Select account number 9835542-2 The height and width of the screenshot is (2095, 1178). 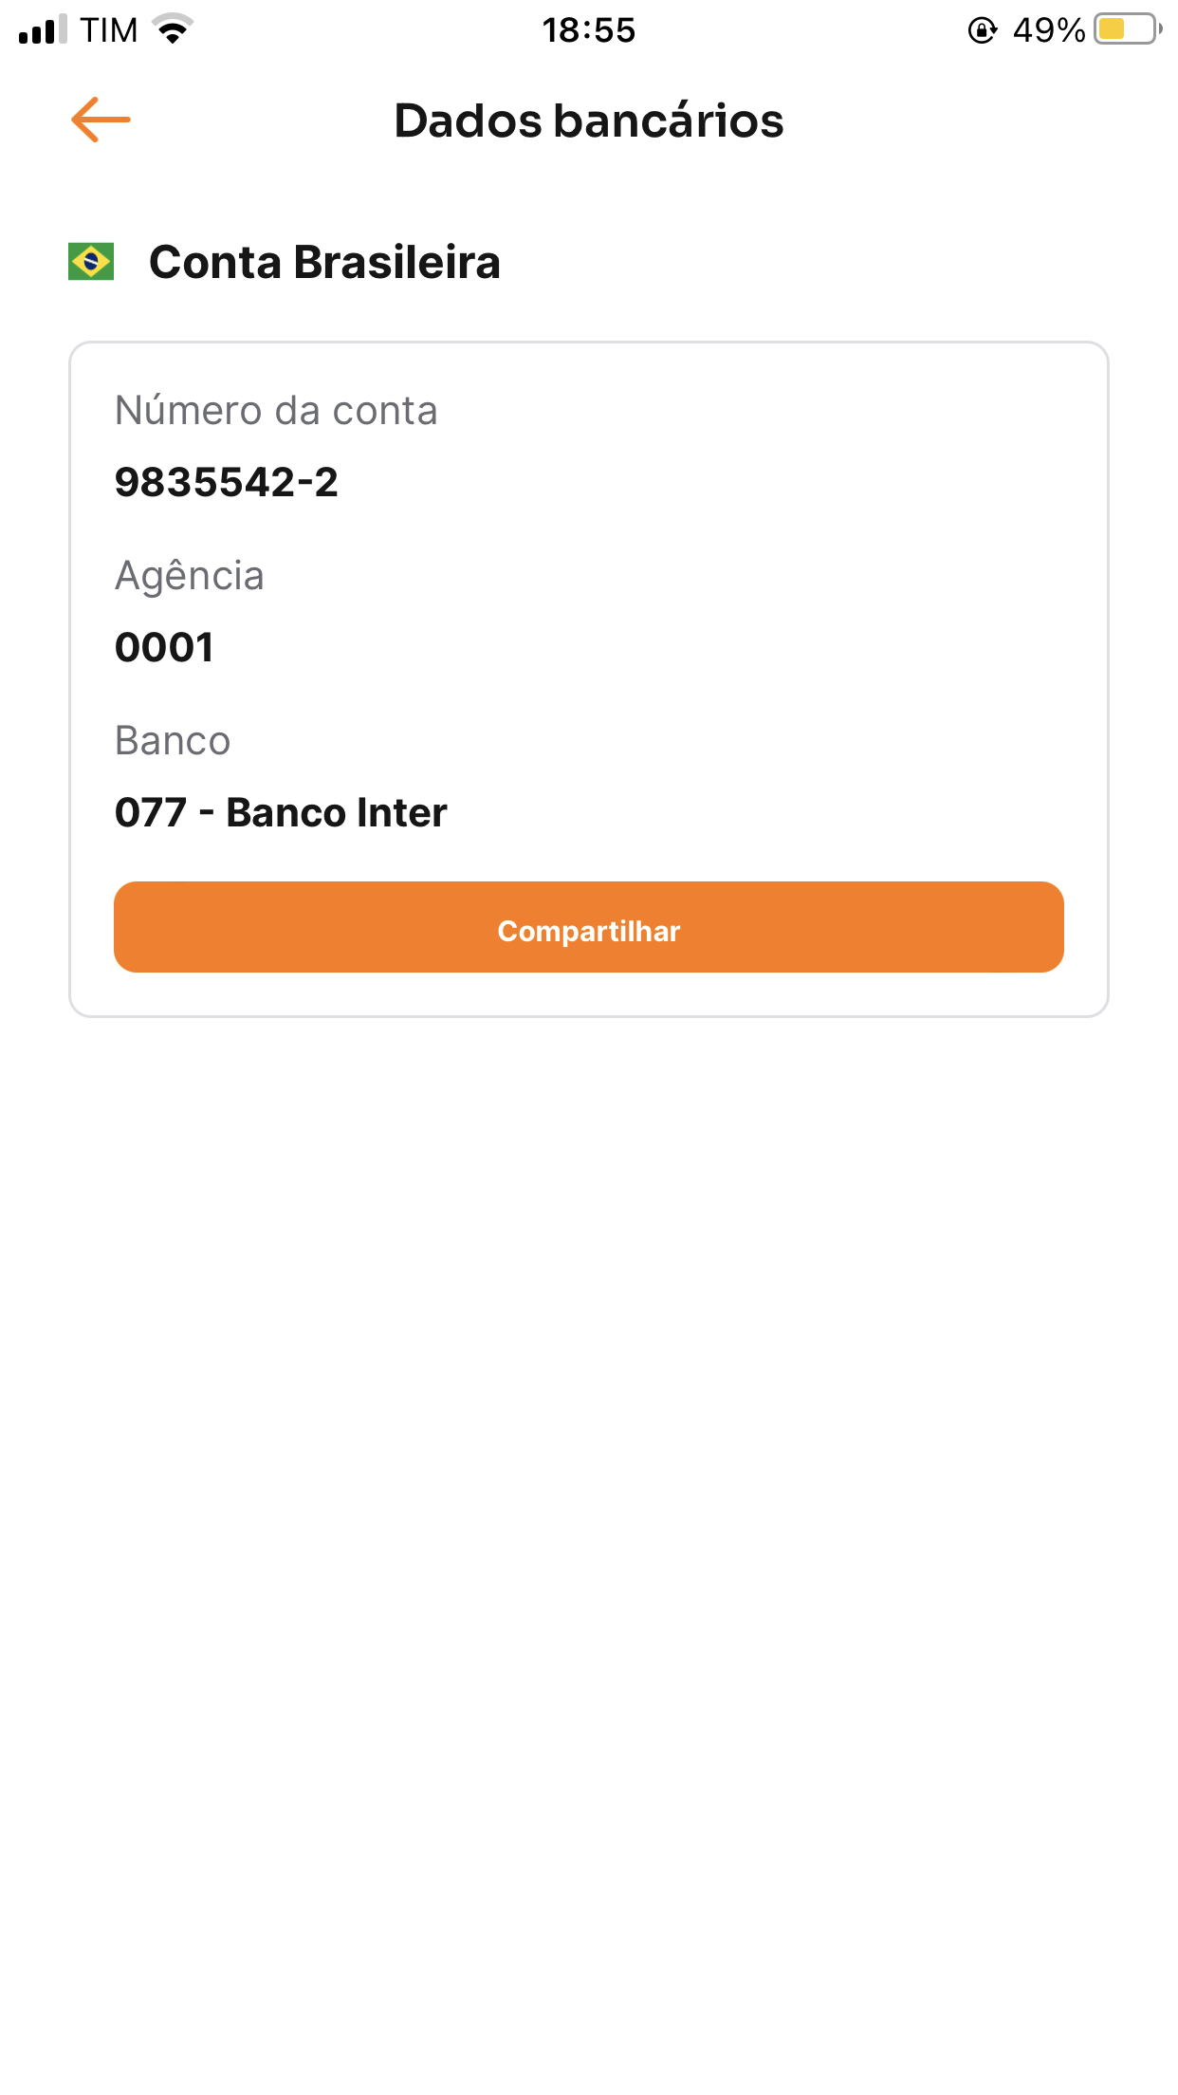[x=226, y=482]
